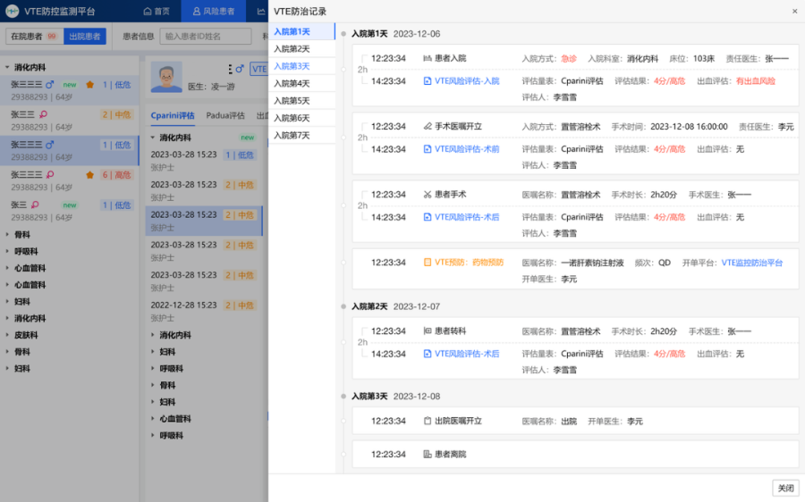Click the 患者离院 discharge icon

click(428, 455)
